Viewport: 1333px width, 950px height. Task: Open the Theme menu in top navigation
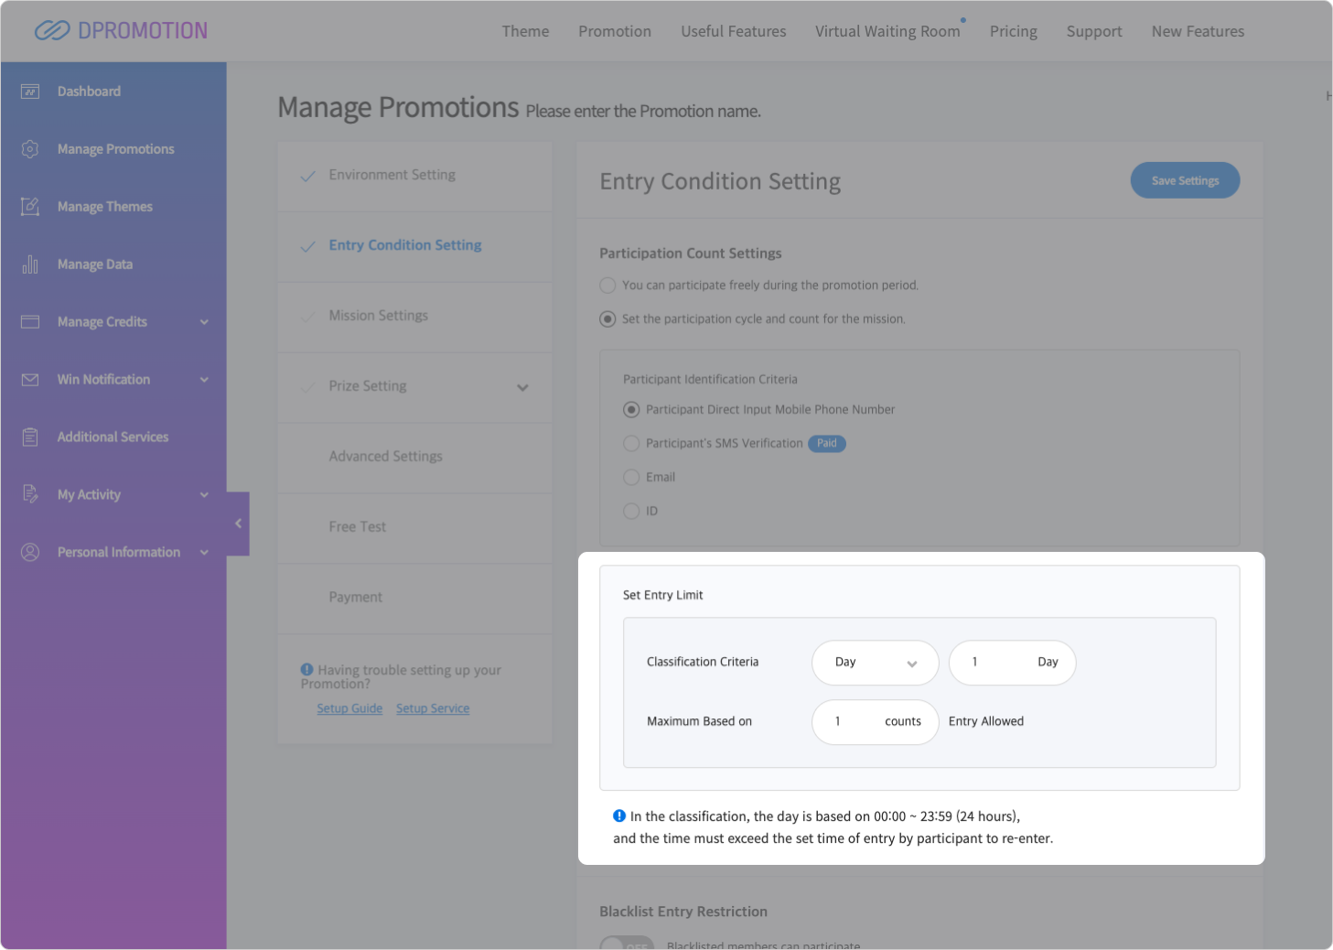(x=525, y=31)
